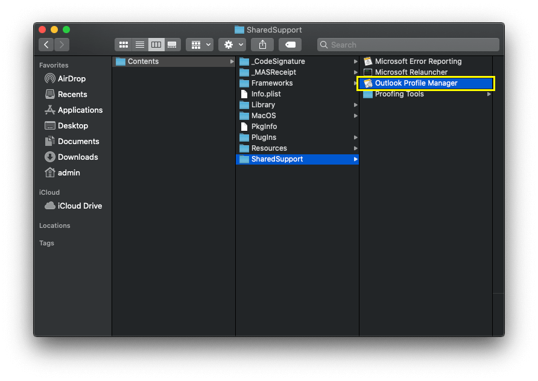The width and height of the screenshot is (538, 381).
Task: Select the PkgInfo file
Action: pyautogui.click(x=297, y=127)
